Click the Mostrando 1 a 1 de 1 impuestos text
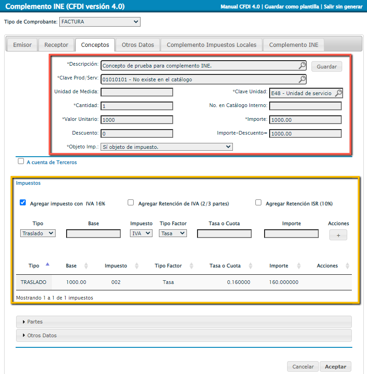Screen dimensions: 367x374 click(55, 298)
